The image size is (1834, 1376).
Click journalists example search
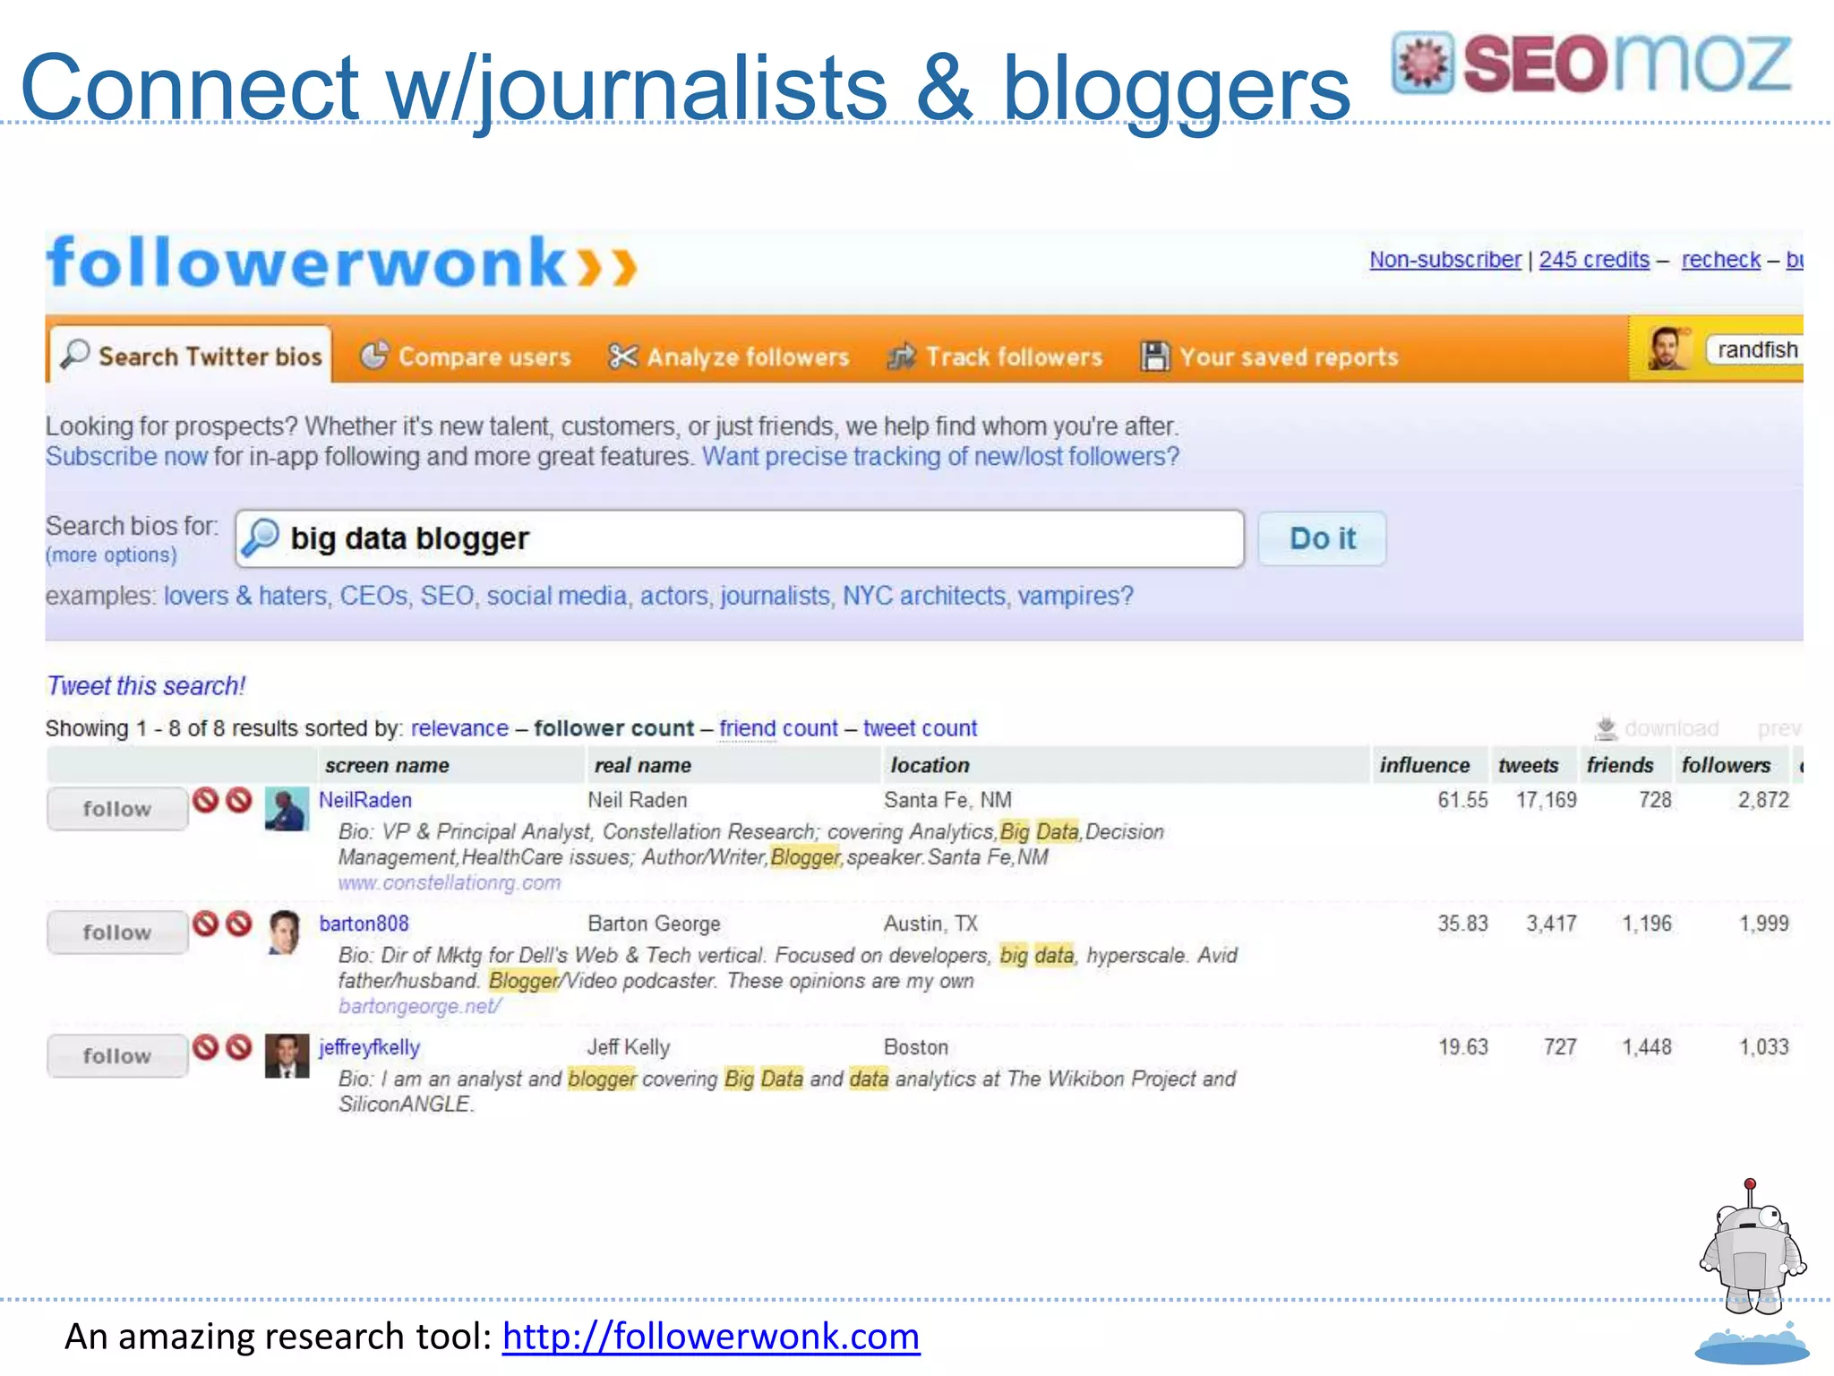(x=776, y=596)
